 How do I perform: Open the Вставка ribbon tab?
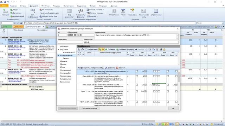[x=23, y=6]
